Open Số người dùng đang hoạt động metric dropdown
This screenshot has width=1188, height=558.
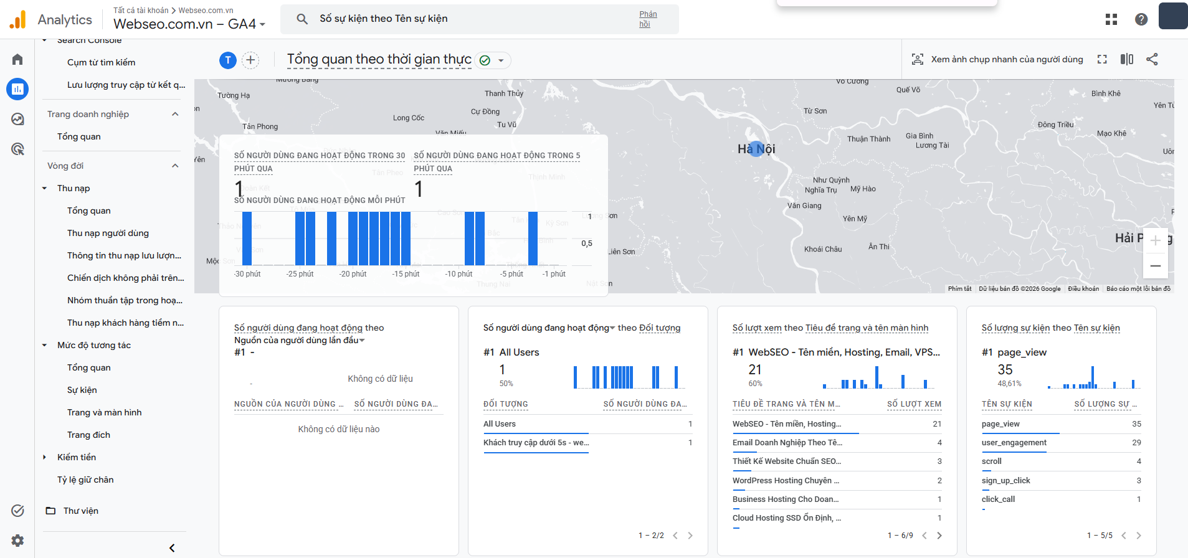tap(549, 328)
